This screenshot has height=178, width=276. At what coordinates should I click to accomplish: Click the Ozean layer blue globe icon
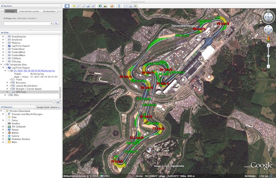pos(9,130)
